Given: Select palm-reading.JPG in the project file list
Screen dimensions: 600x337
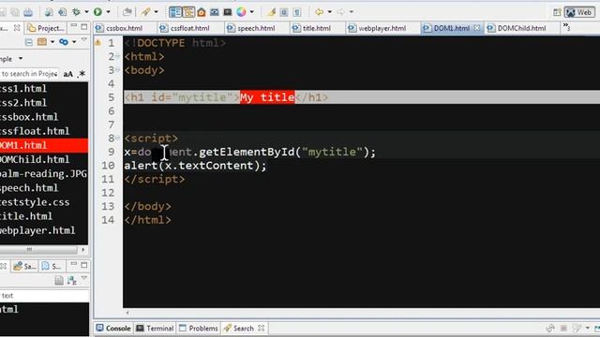Looking at the screenshot, I should pyautogui.click(x=44, y=174).
